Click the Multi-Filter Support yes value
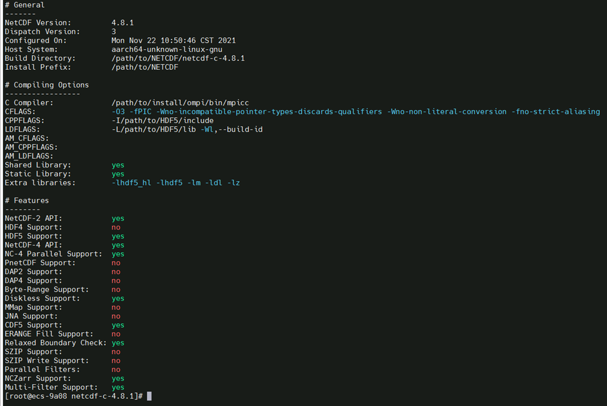 click(x=118, y=388)
